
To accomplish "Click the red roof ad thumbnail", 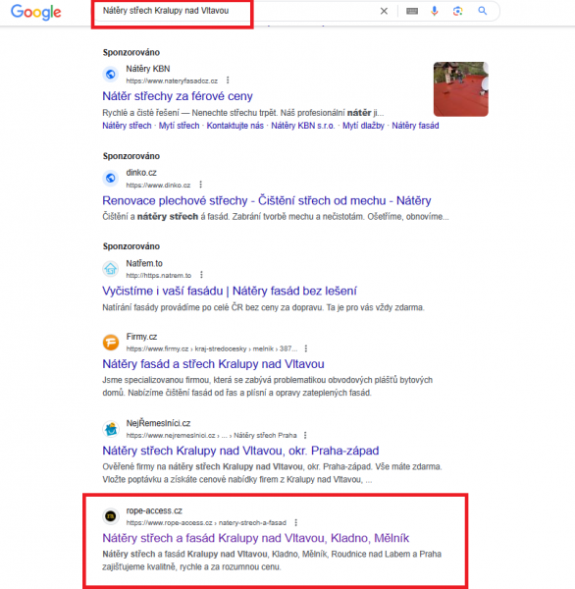I will (x=461, y=89).
